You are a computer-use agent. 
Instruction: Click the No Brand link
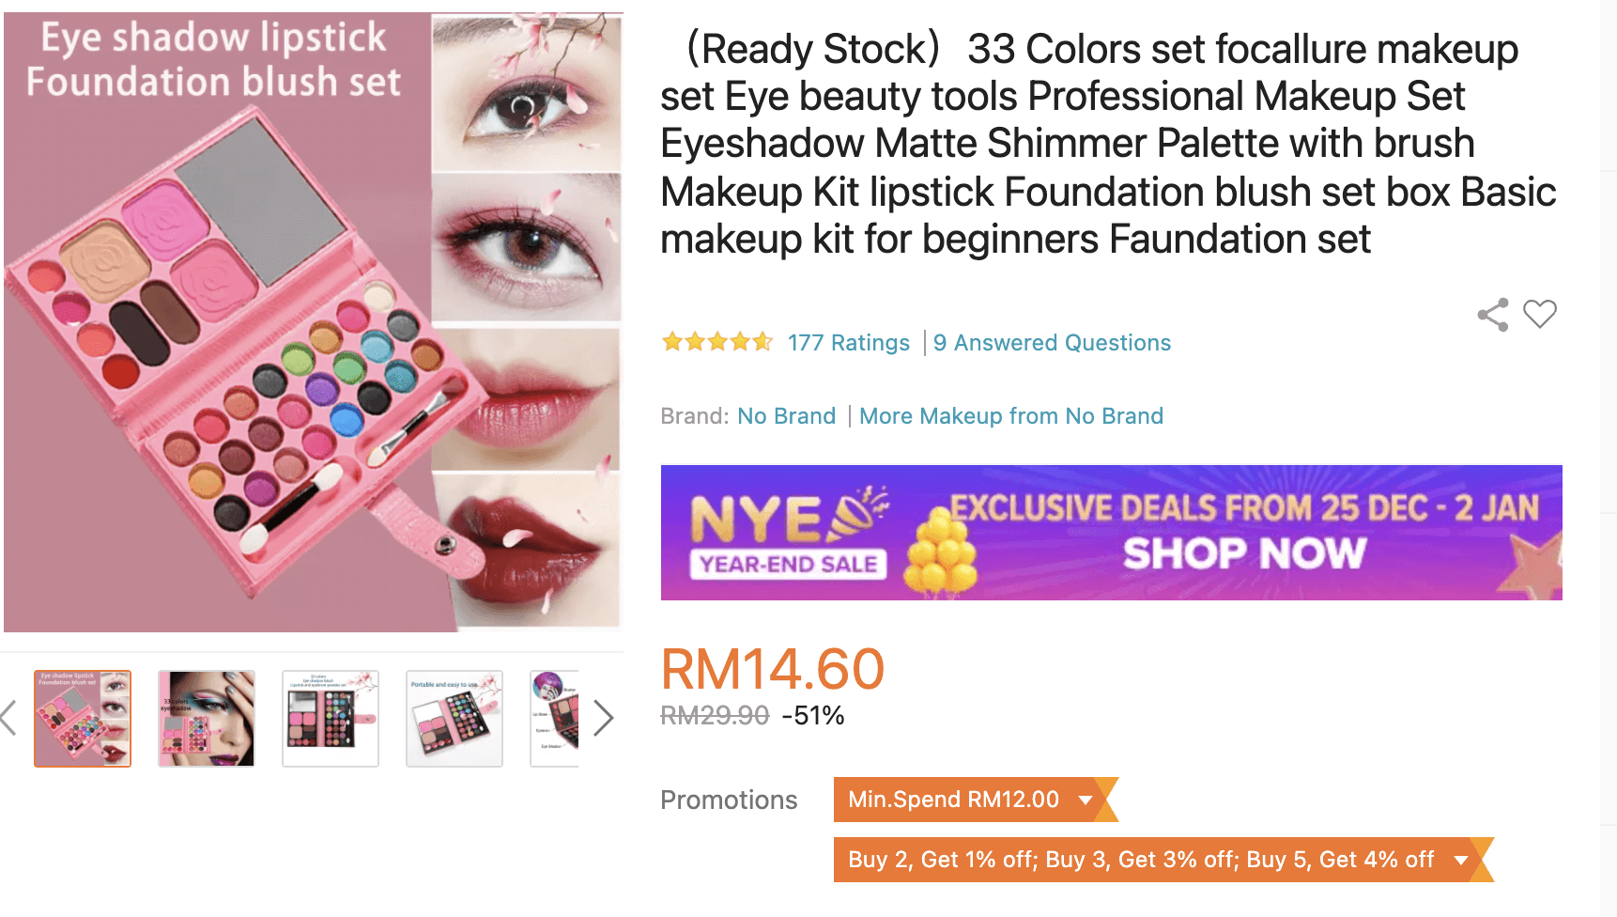coord(786,416)
